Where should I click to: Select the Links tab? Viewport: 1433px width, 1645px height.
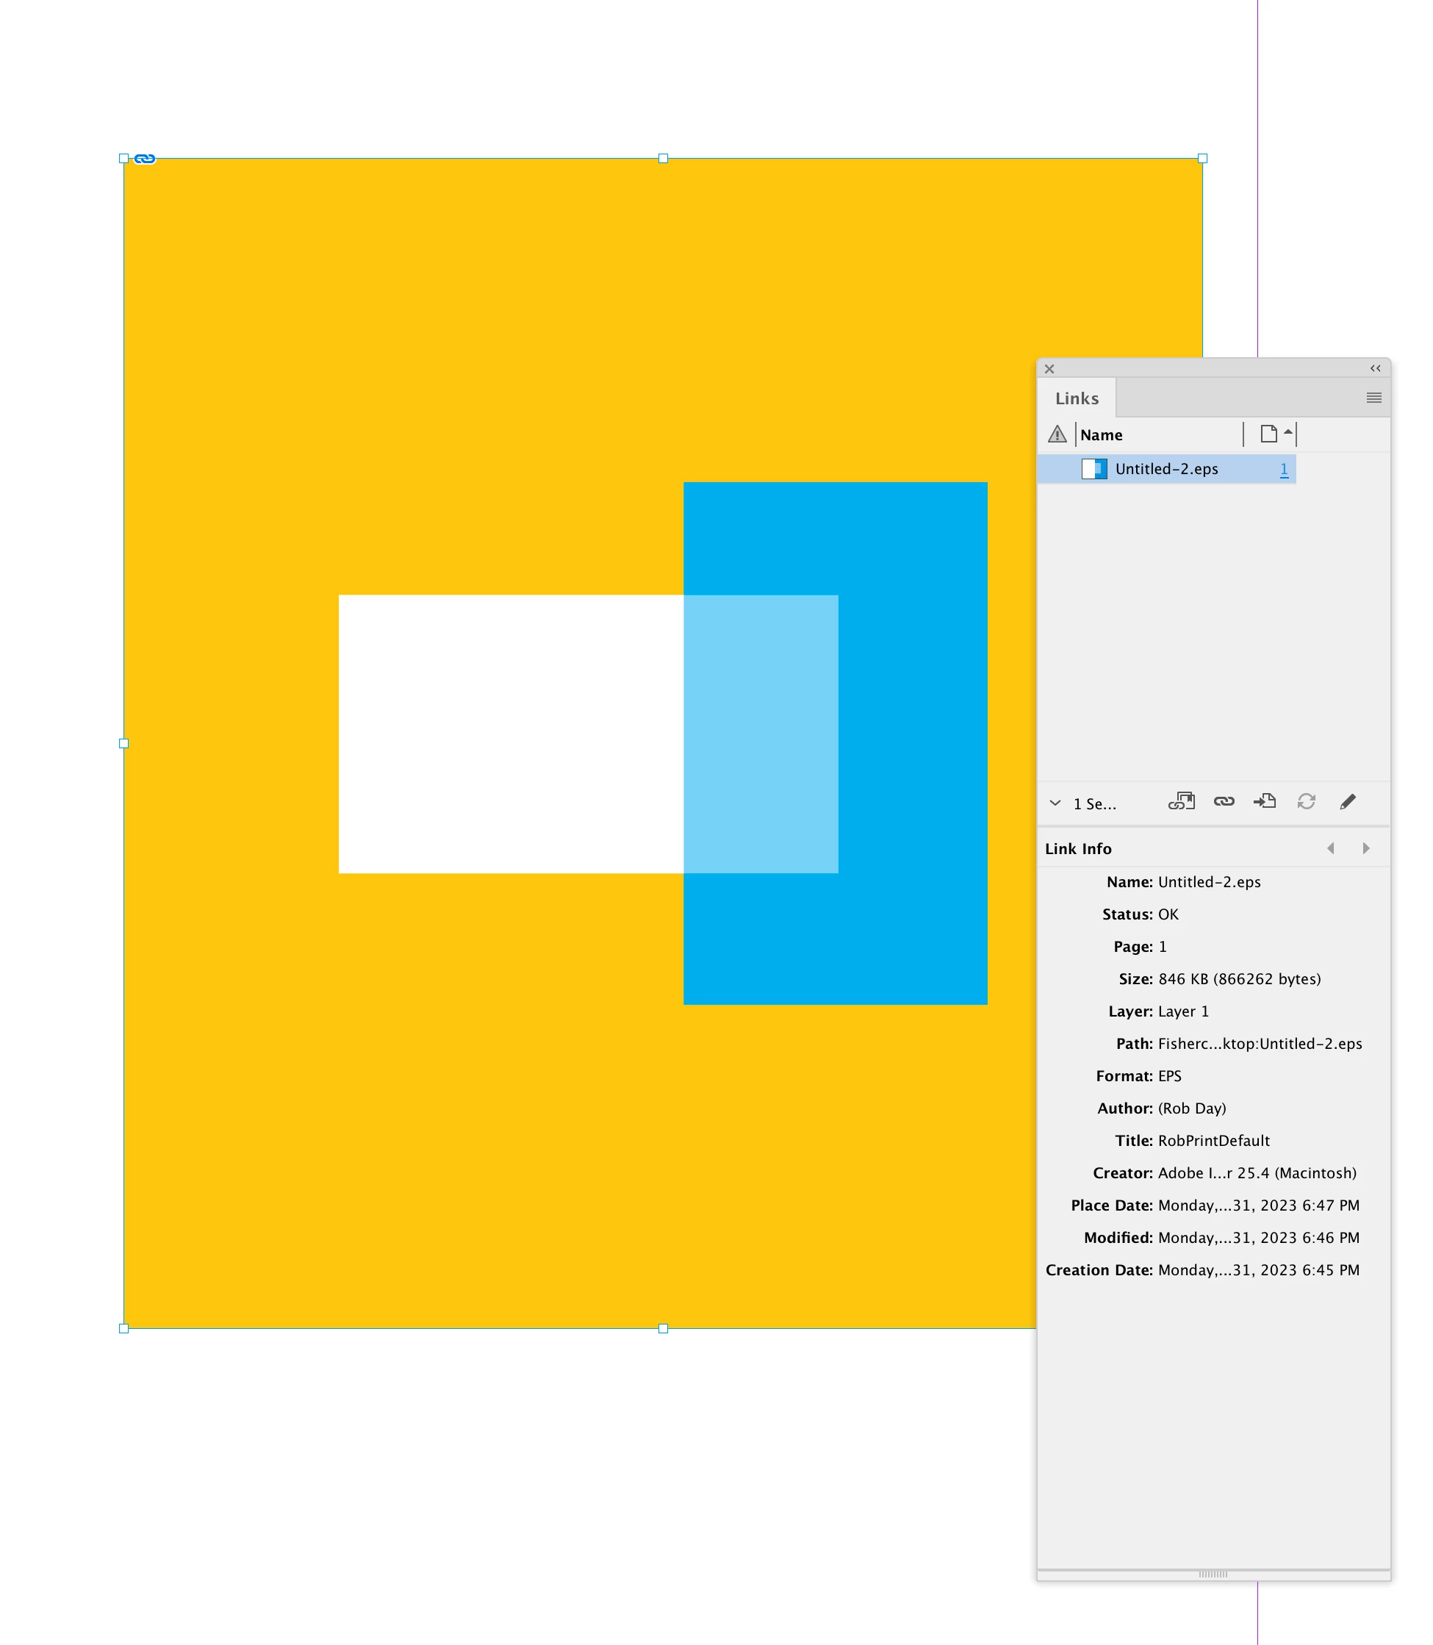pos(1077,398)
